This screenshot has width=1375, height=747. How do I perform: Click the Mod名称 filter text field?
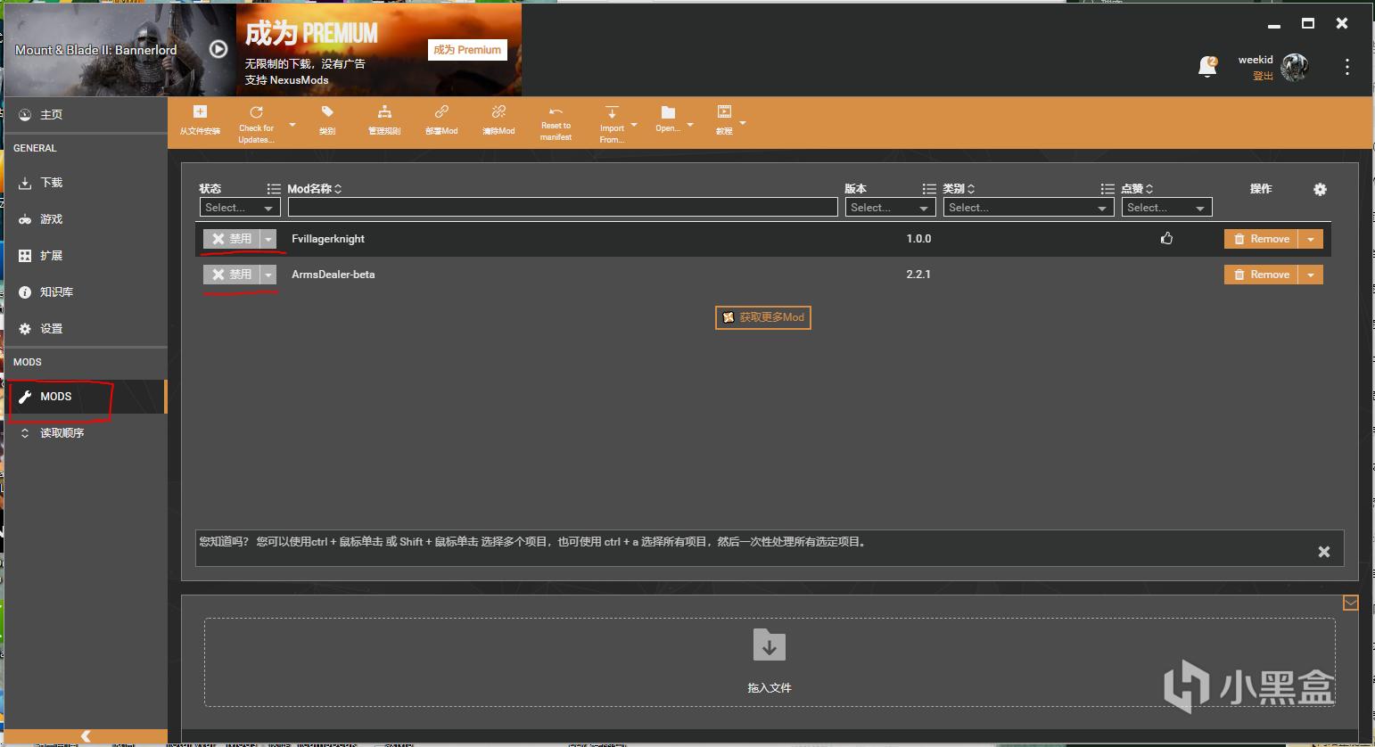563,208
